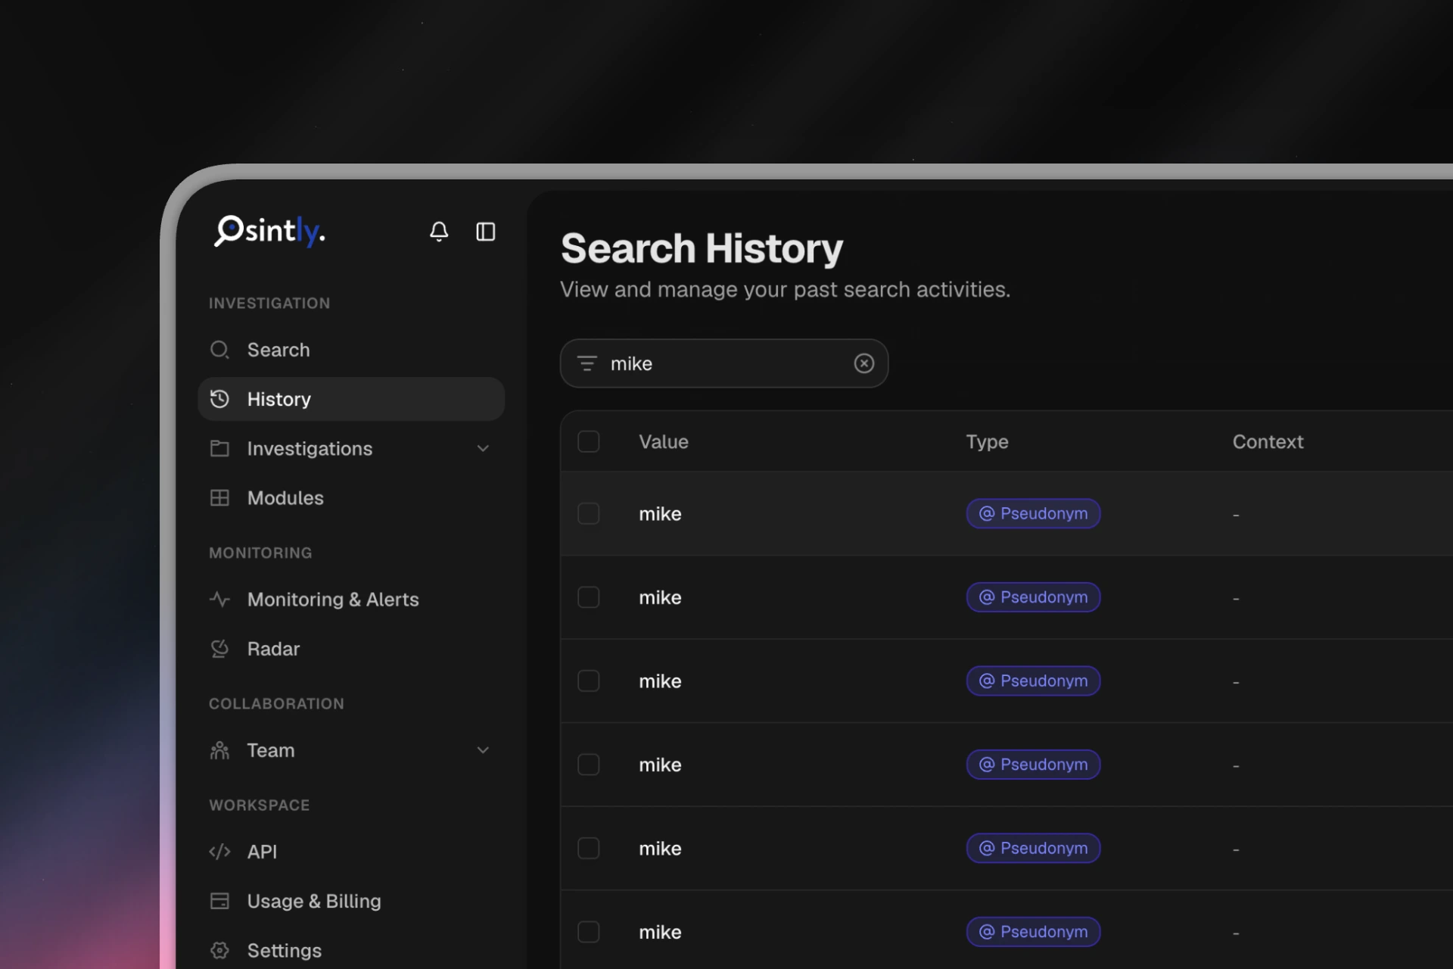The height and width of the screenshot is (969, 1453).
Task: Click the API code brackets icon
Action: (219, 852)
